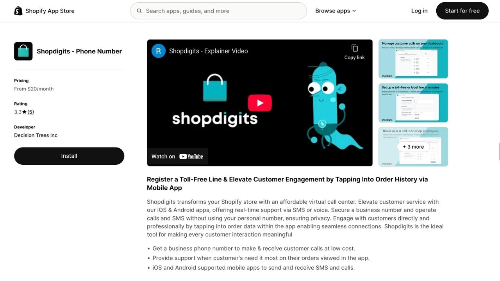Click the Install button
This screenshot has width=500, height=281.
(x=69, y=156)
